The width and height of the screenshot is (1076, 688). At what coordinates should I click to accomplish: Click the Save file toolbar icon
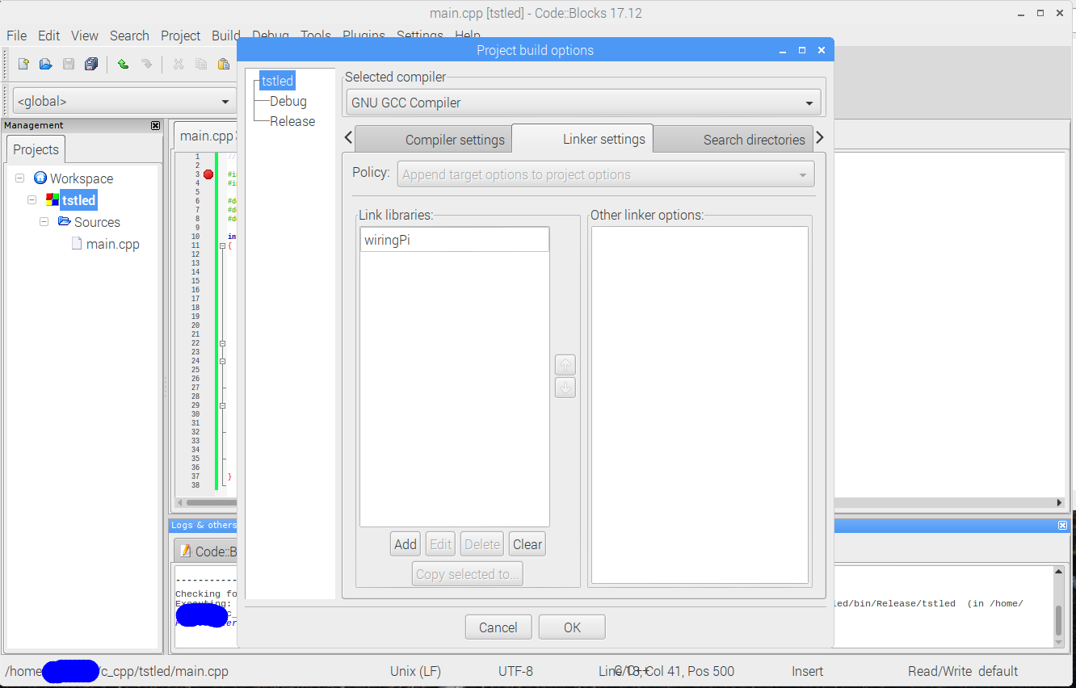click(x=69, y=64)
